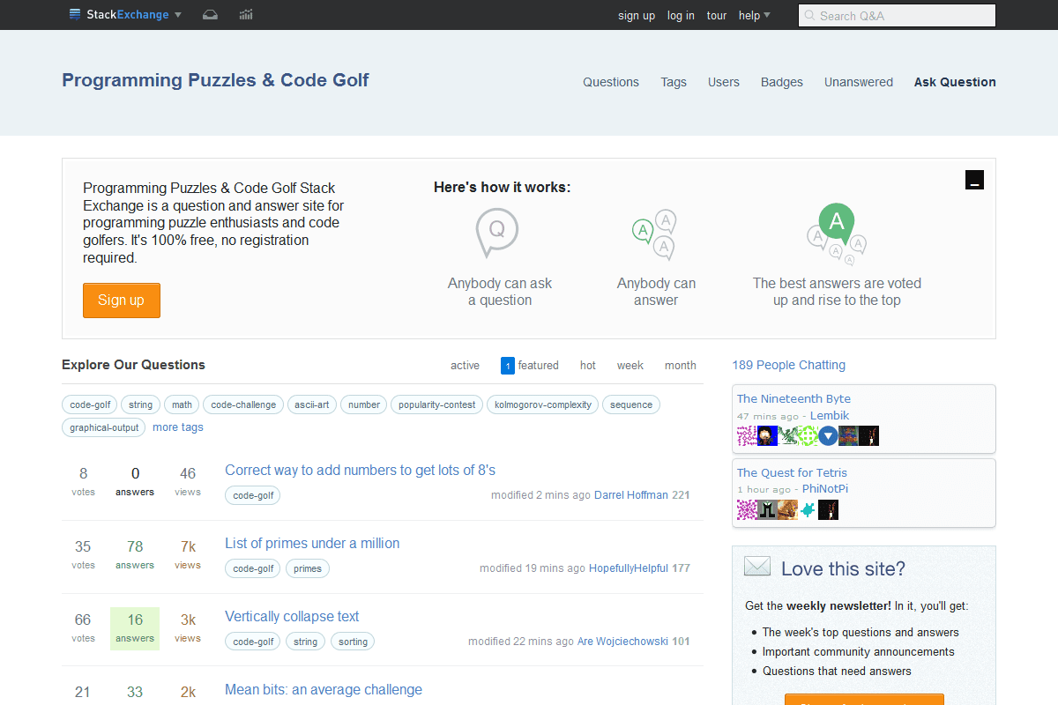Open Ask Question in the navigation
The width and height of the screenshot is (1058, 705).
pos(955,82)
